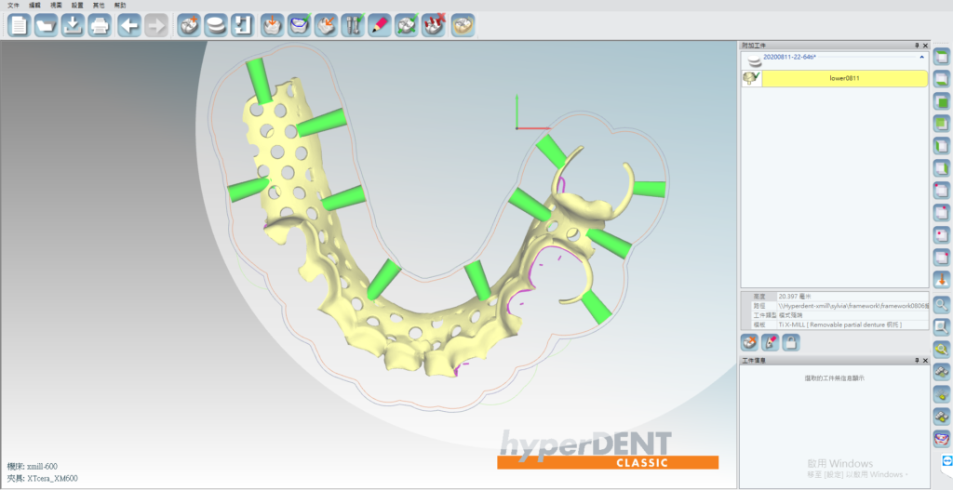Switch to right side view cube

point(942,168)
